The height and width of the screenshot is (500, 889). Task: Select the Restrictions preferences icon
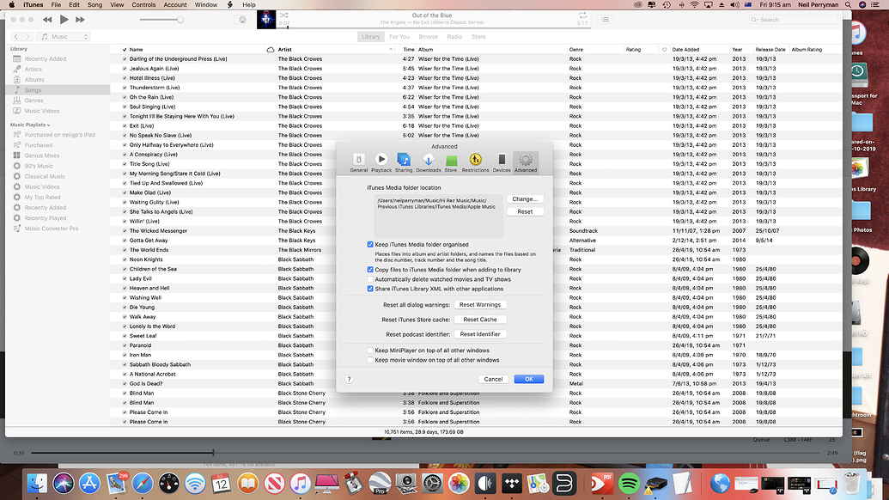[475, 162]
